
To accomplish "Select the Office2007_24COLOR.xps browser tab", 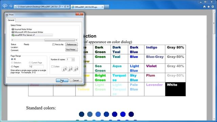I will 87,7.
